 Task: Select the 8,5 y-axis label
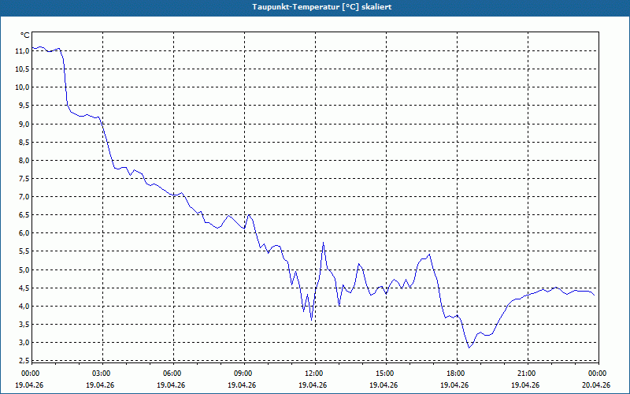pyautogui.click(x=24, y=142)
